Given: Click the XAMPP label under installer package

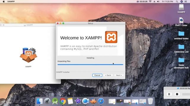Looking at the screenshot, I should click(x=28, y=67).
